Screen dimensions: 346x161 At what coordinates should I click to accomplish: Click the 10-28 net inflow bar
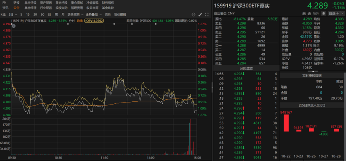click(336, 130)
